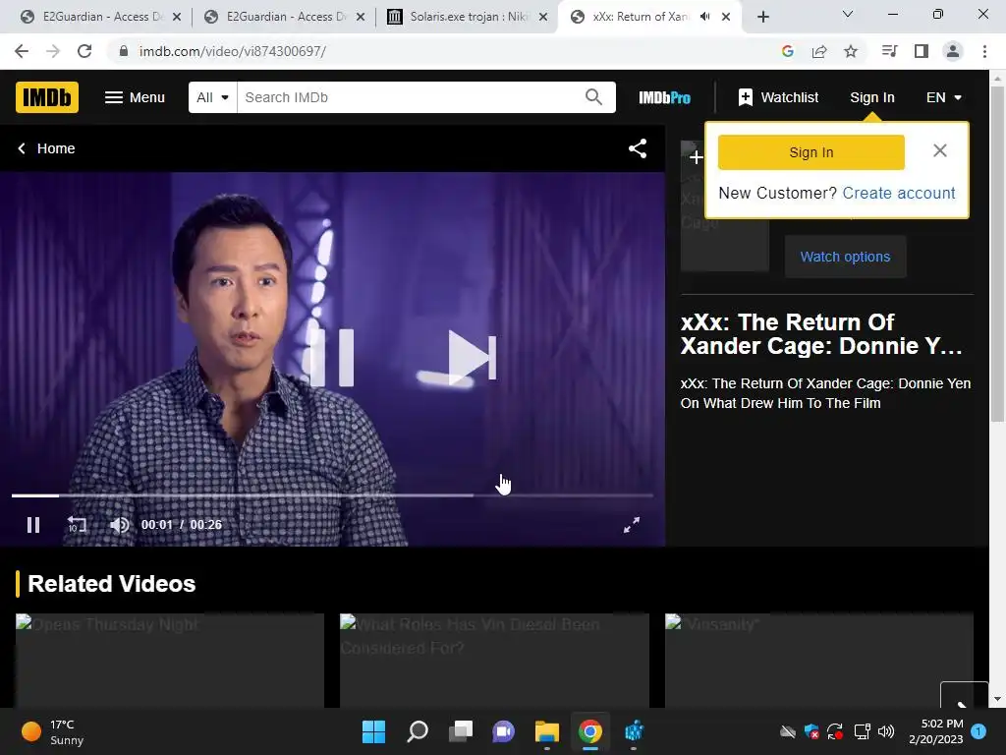The height and width of the screenshot is (755, 1006).
Task: Open the 'Vinsanity' related video
Action: point(819,660)
